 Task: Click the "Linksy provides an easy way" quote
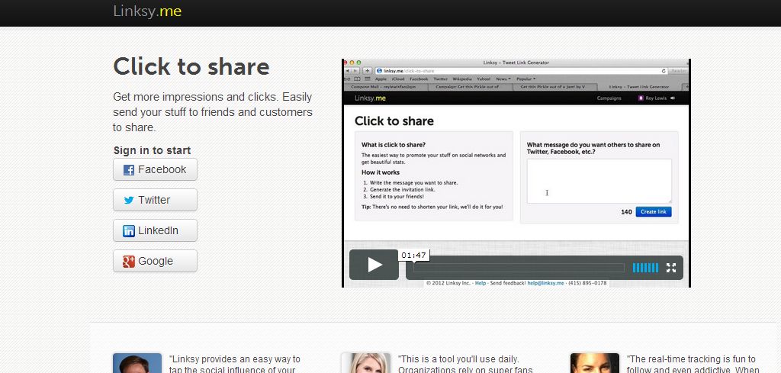[235, 364]
